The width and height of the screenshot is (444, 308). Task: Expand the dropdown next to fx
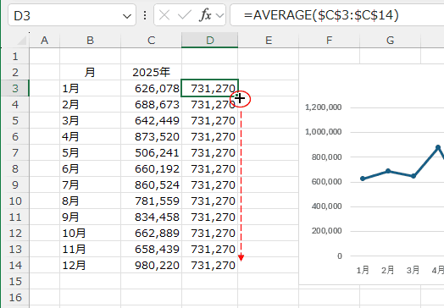220,15
